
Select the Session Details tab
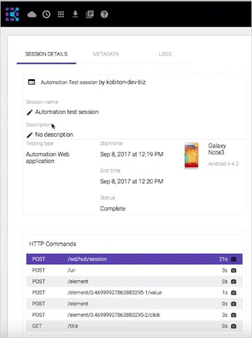47,54
